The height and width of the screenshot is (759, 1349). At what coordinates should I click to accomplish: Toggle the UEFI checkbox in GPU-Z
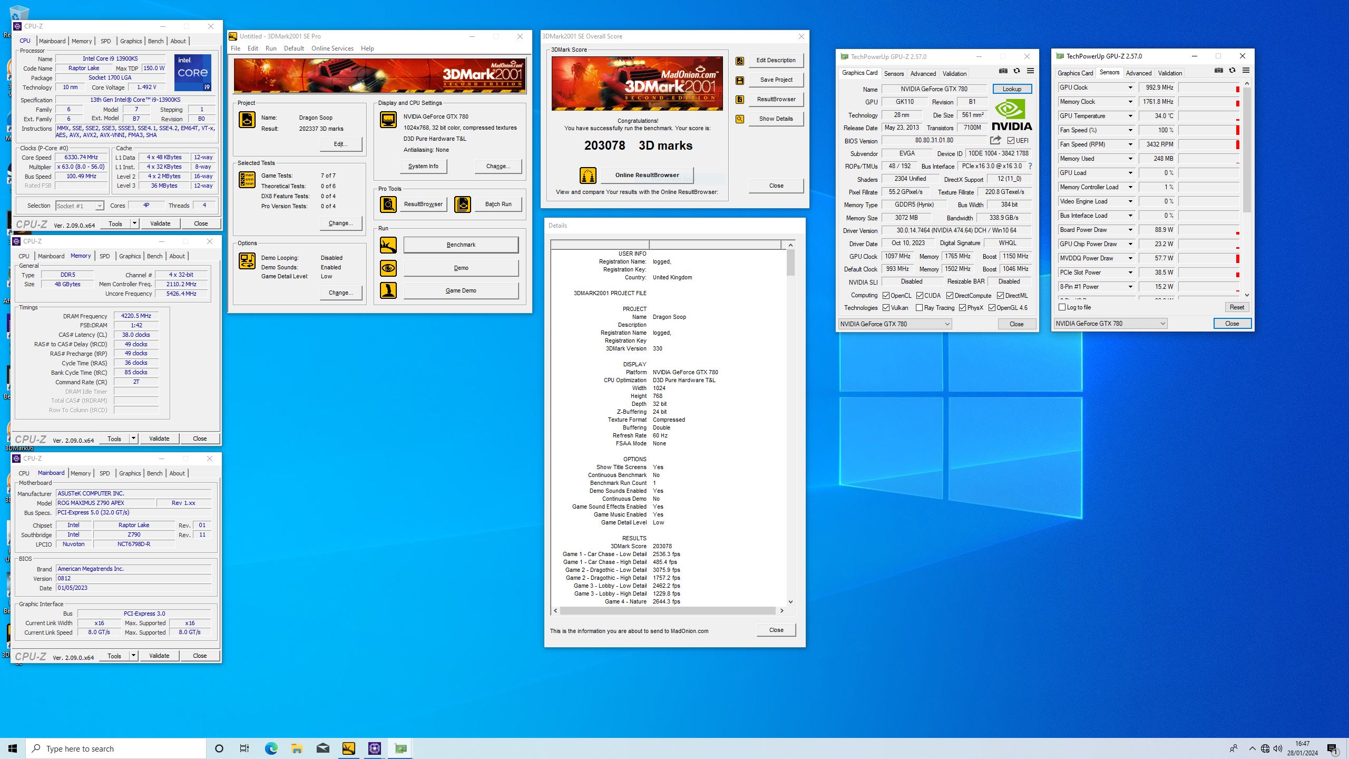coord(1011,141)
